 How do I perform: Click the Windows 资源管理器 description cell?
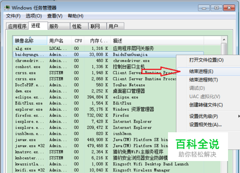click(133, 109)
